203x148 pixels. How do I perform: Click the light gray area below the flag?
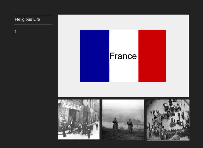[x=123, y=90]
